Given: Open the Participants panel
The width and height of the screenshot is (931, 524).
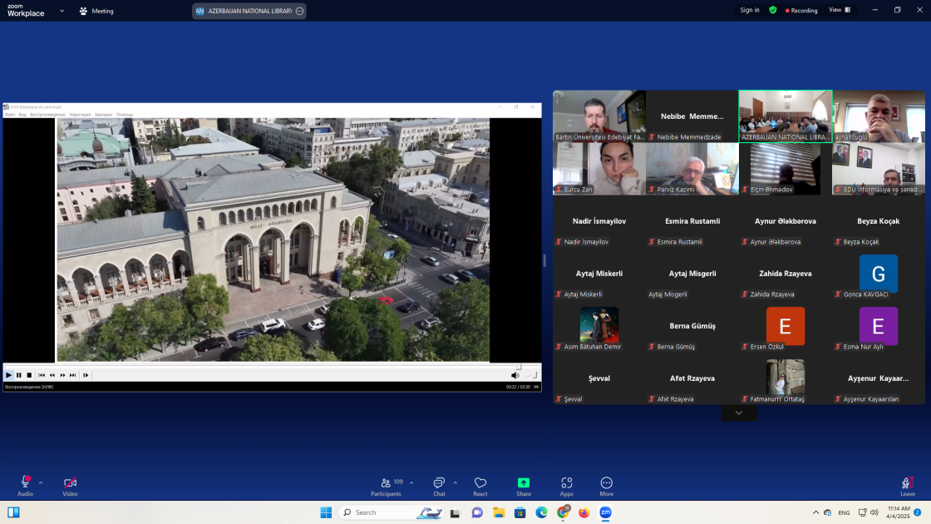Looking at the screenshot, I should [386, 487].
